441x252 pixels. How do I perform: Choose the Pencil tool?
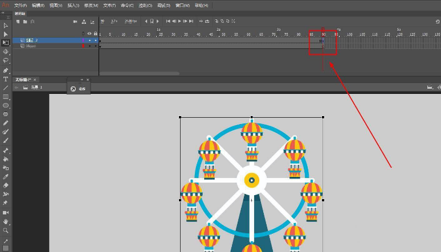click(x=6, y=123)
